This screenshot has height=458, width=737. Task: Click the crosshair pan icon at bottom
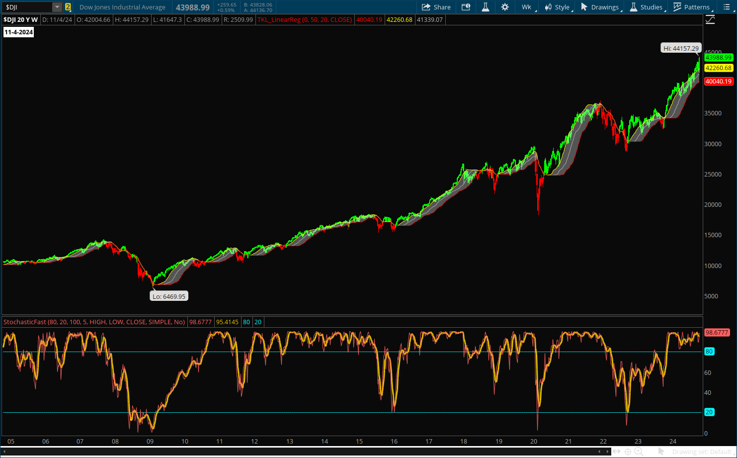(628, 452)
